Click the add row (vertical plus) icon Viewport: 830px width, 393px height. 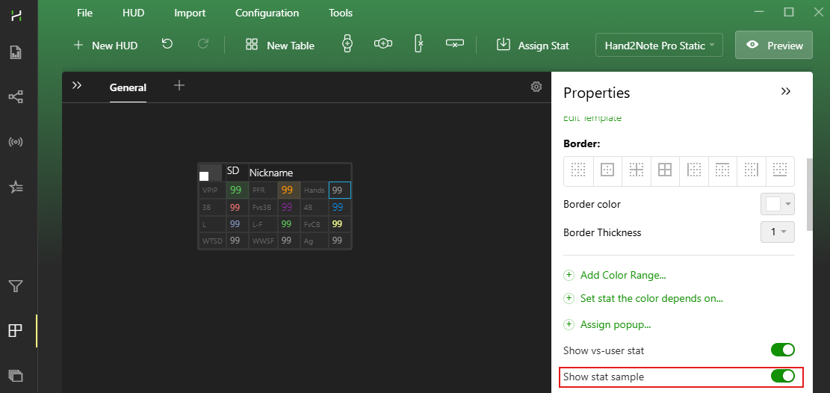coord(347,43)
